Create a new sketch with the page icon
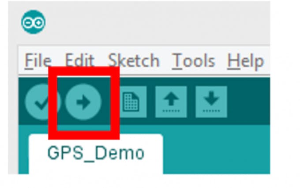 131,102
